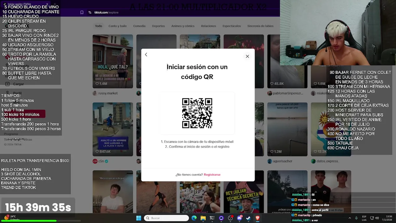Screen dimensions: 396x223
Task: Close the Iniciar sesión TikTok browser tab
Action: point(47,4)
